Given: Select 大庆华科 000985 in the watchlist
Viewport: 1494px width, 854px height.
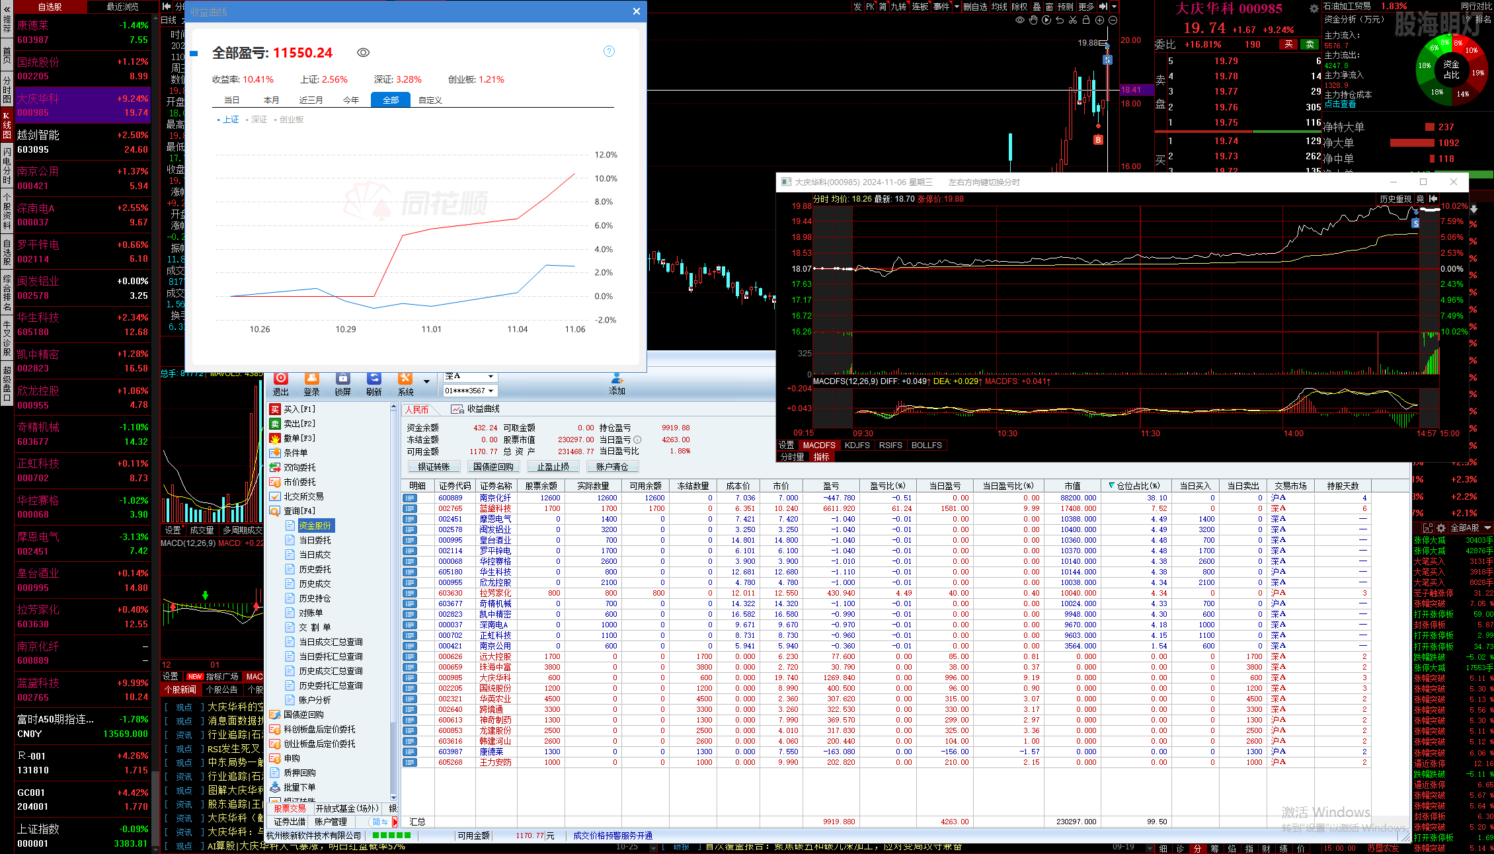Looking at the screenshot, I should point(83,105).
